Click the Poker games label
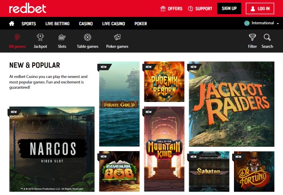Screen dimensions: 283x195 coord(117,46)
